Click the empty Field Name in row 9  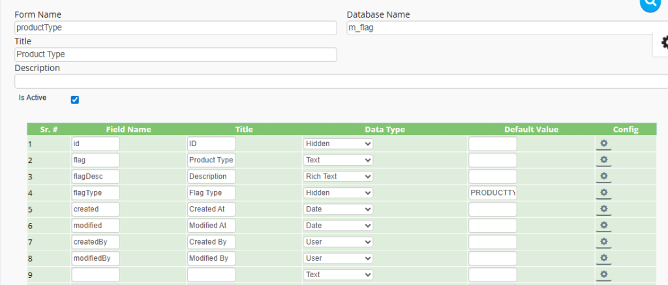point(95,275)
